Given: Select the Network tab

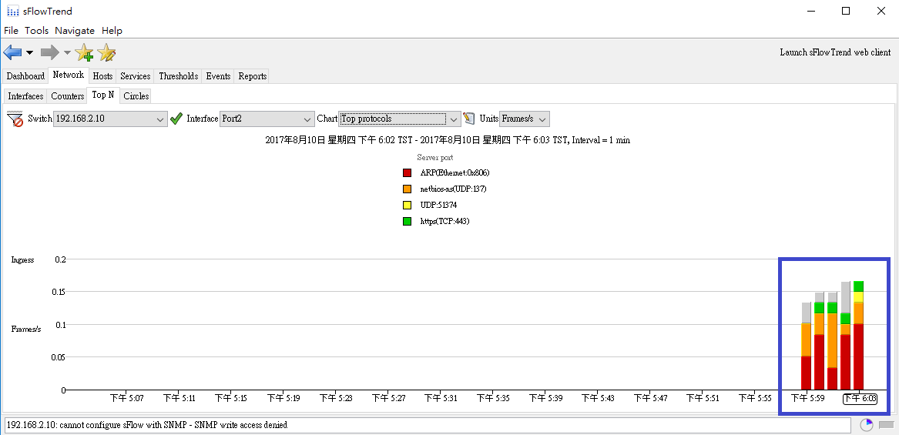Looking at the screenshot, I should [69, 75].
